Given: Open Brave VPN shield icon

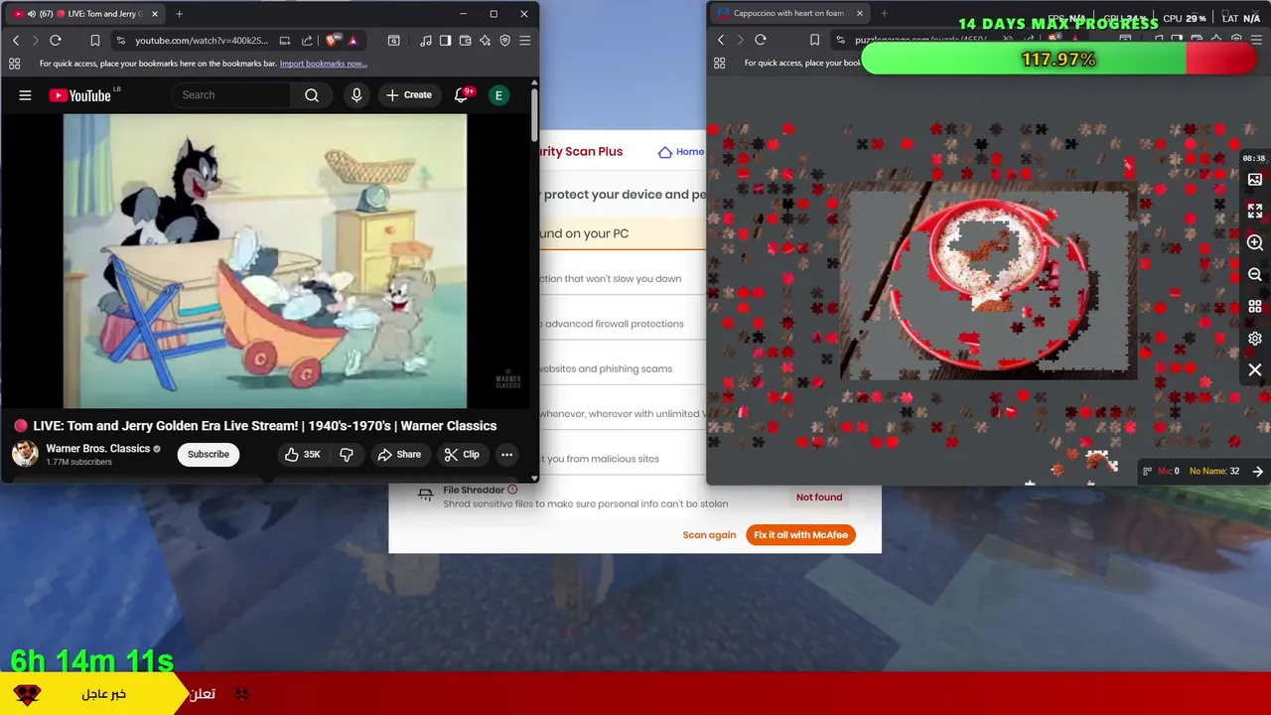Looking at the screenshot, I should pos(505,40).
